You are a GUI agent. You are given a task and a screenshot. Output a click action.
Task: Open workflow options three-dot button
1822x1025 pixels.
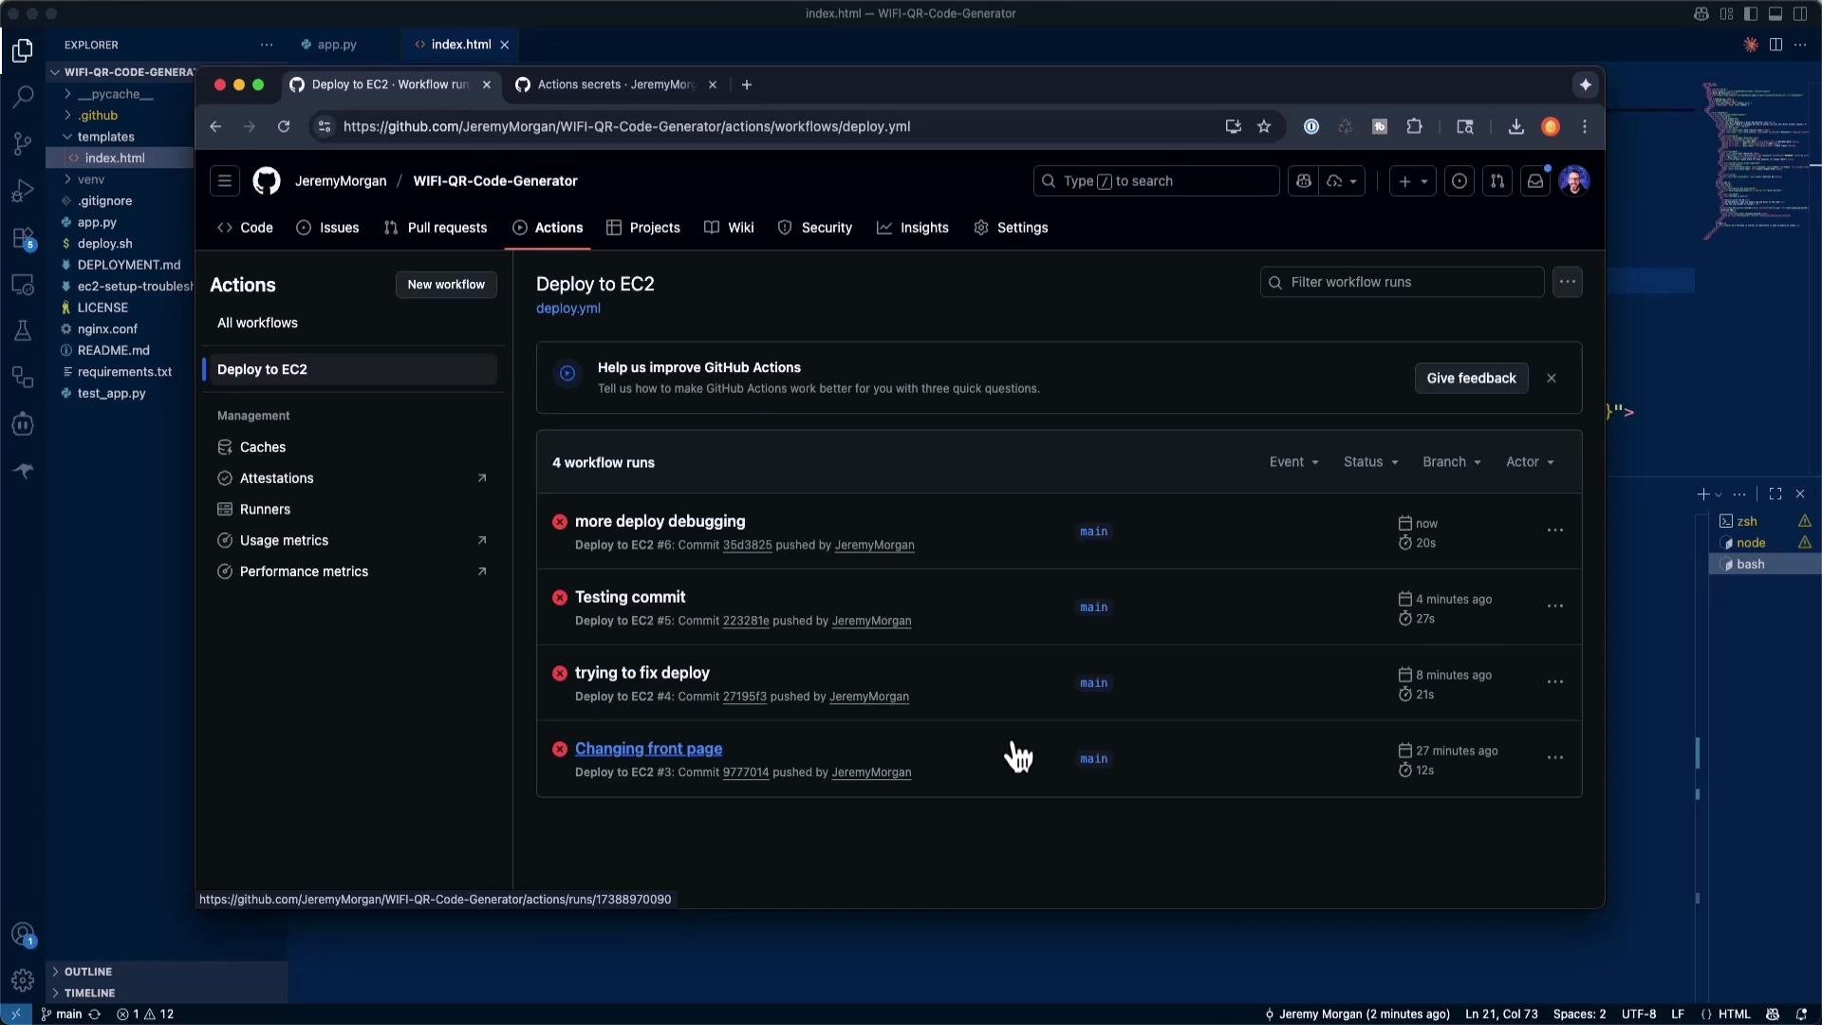pos(1568,282)
